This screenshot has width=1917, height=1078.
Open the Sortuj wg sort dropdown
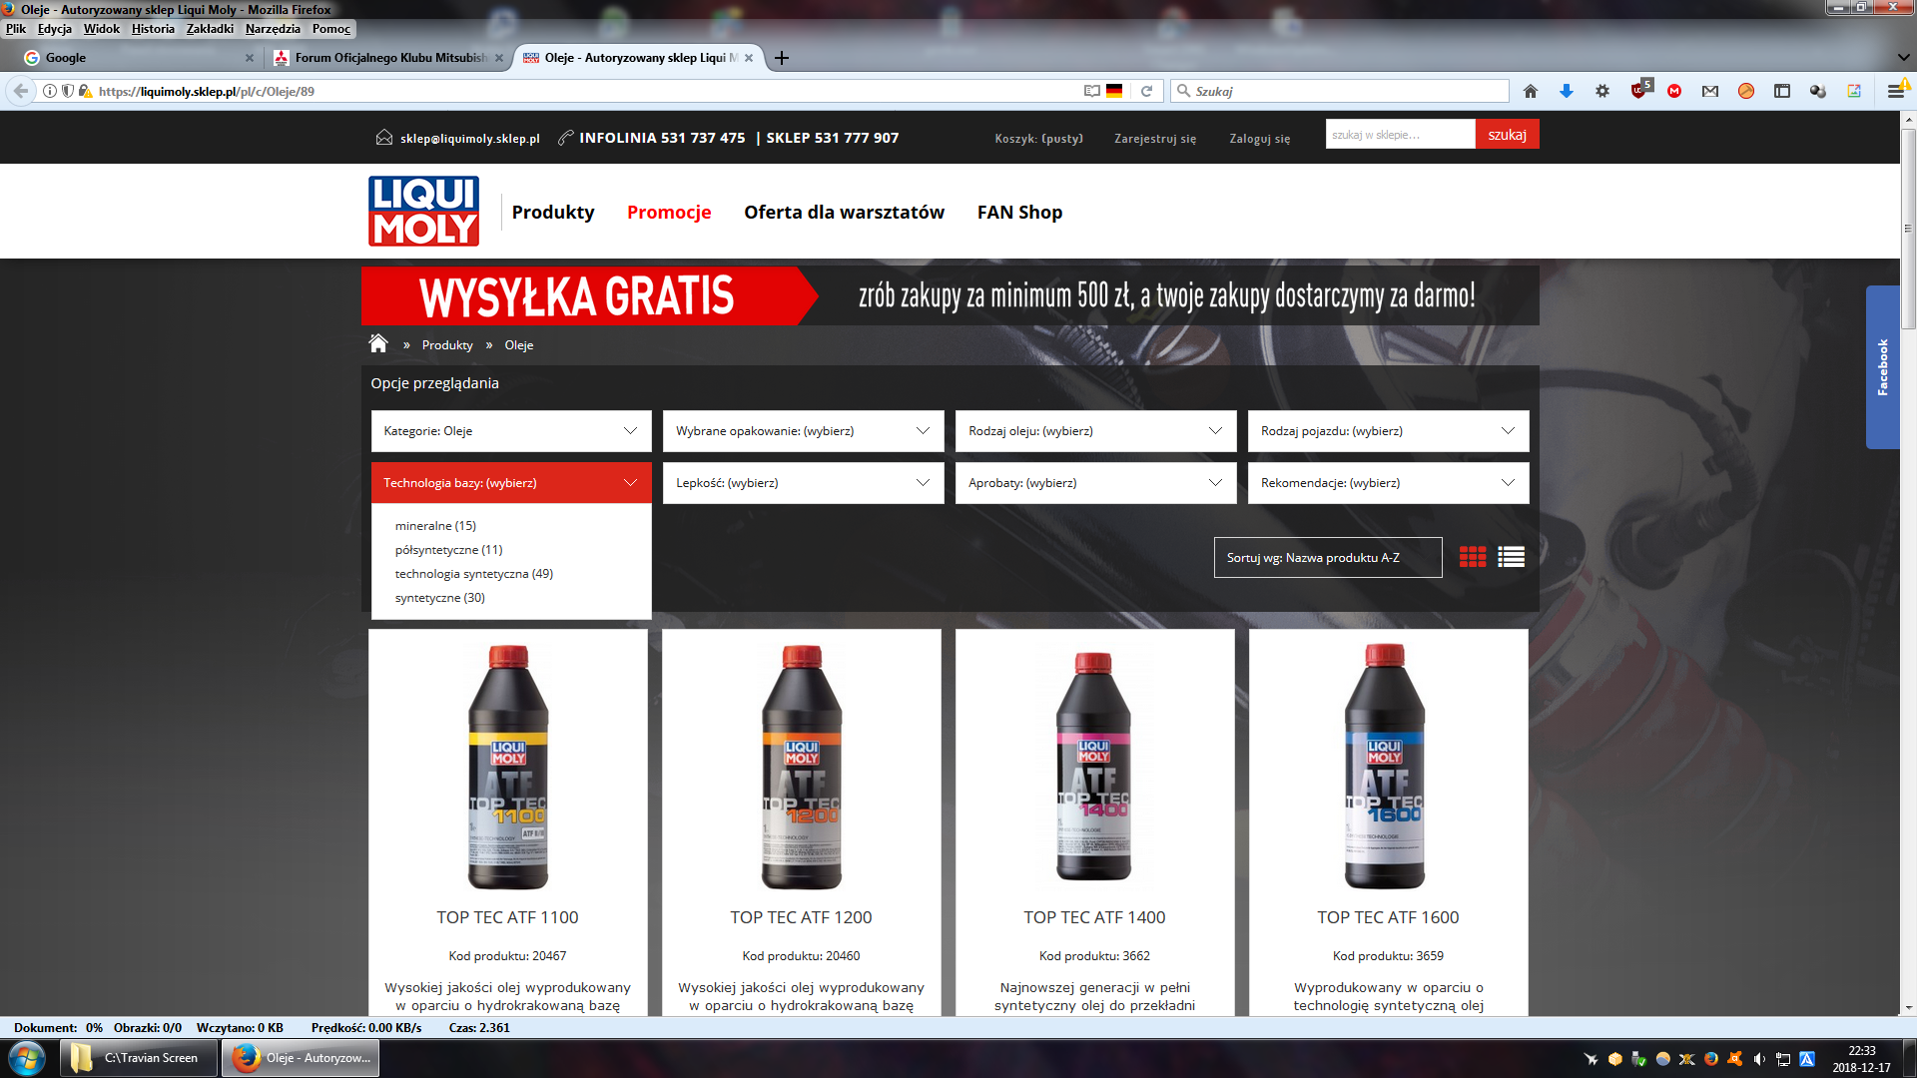click(x=1328, y=557)
